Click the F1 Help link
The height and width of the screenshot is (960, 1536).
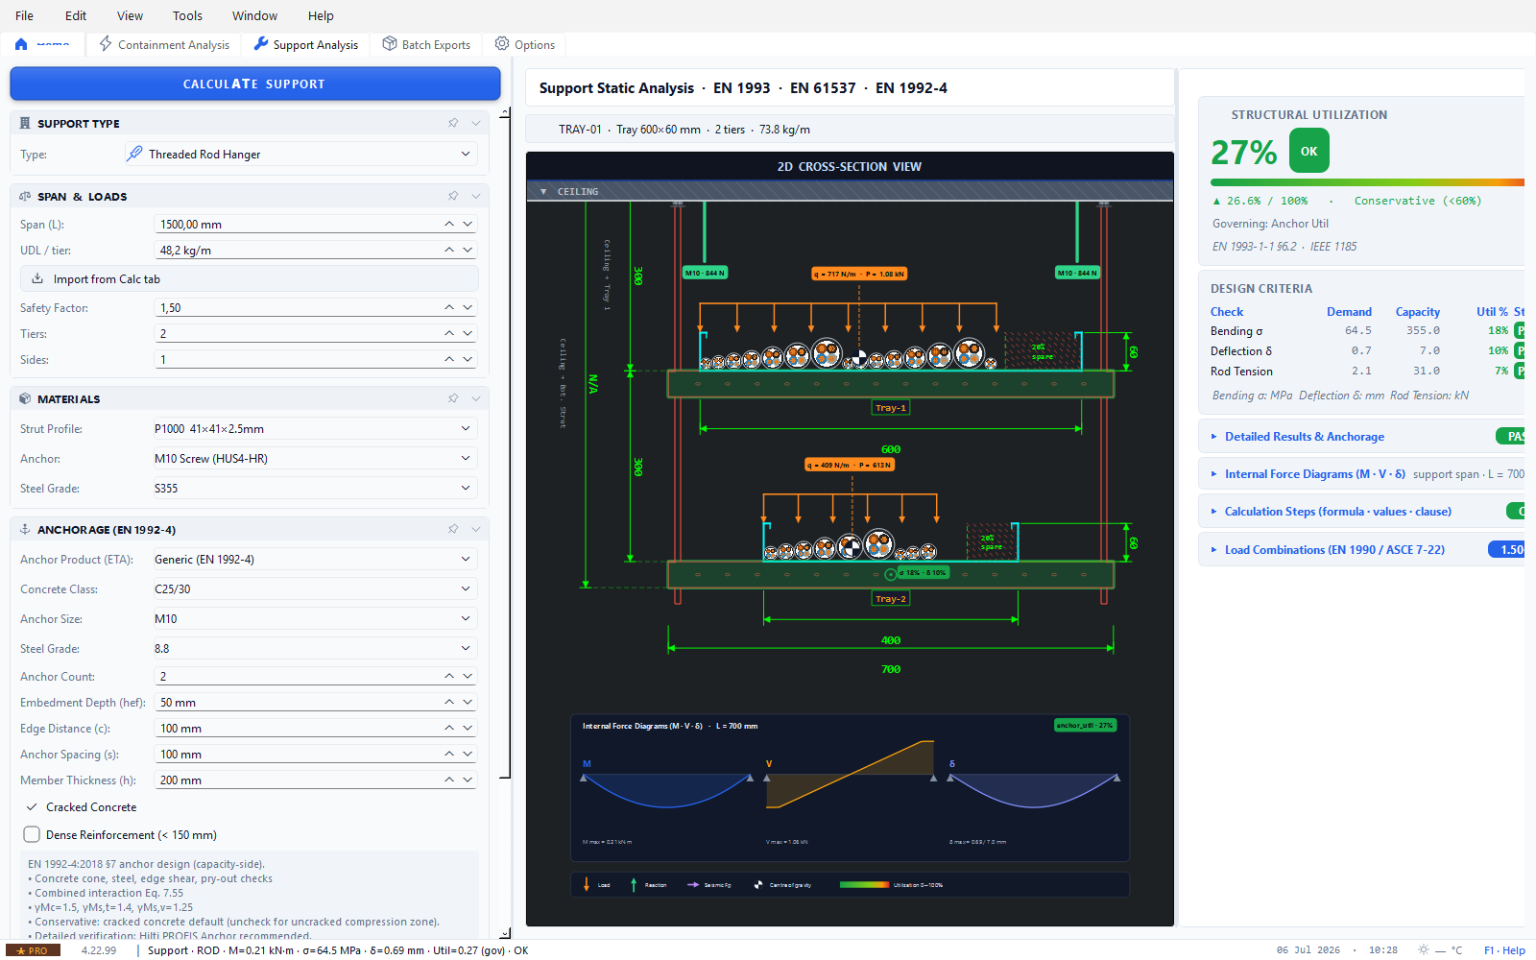click(1504, 950)
